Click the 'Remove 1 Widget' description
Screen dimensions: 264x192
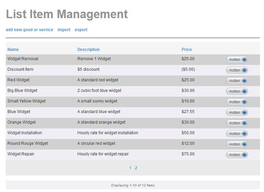coord(94,59)
